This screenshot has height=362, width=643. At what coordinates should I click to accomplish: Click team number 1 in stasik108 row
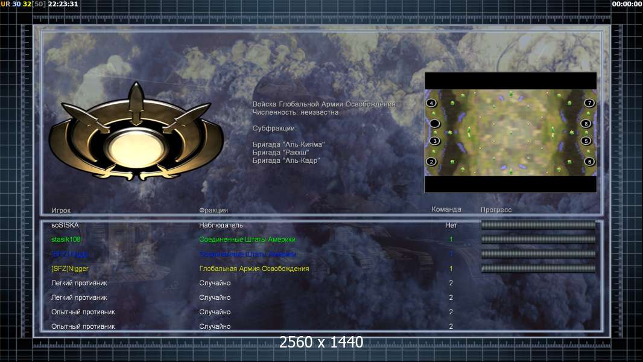tap(451, 240)
